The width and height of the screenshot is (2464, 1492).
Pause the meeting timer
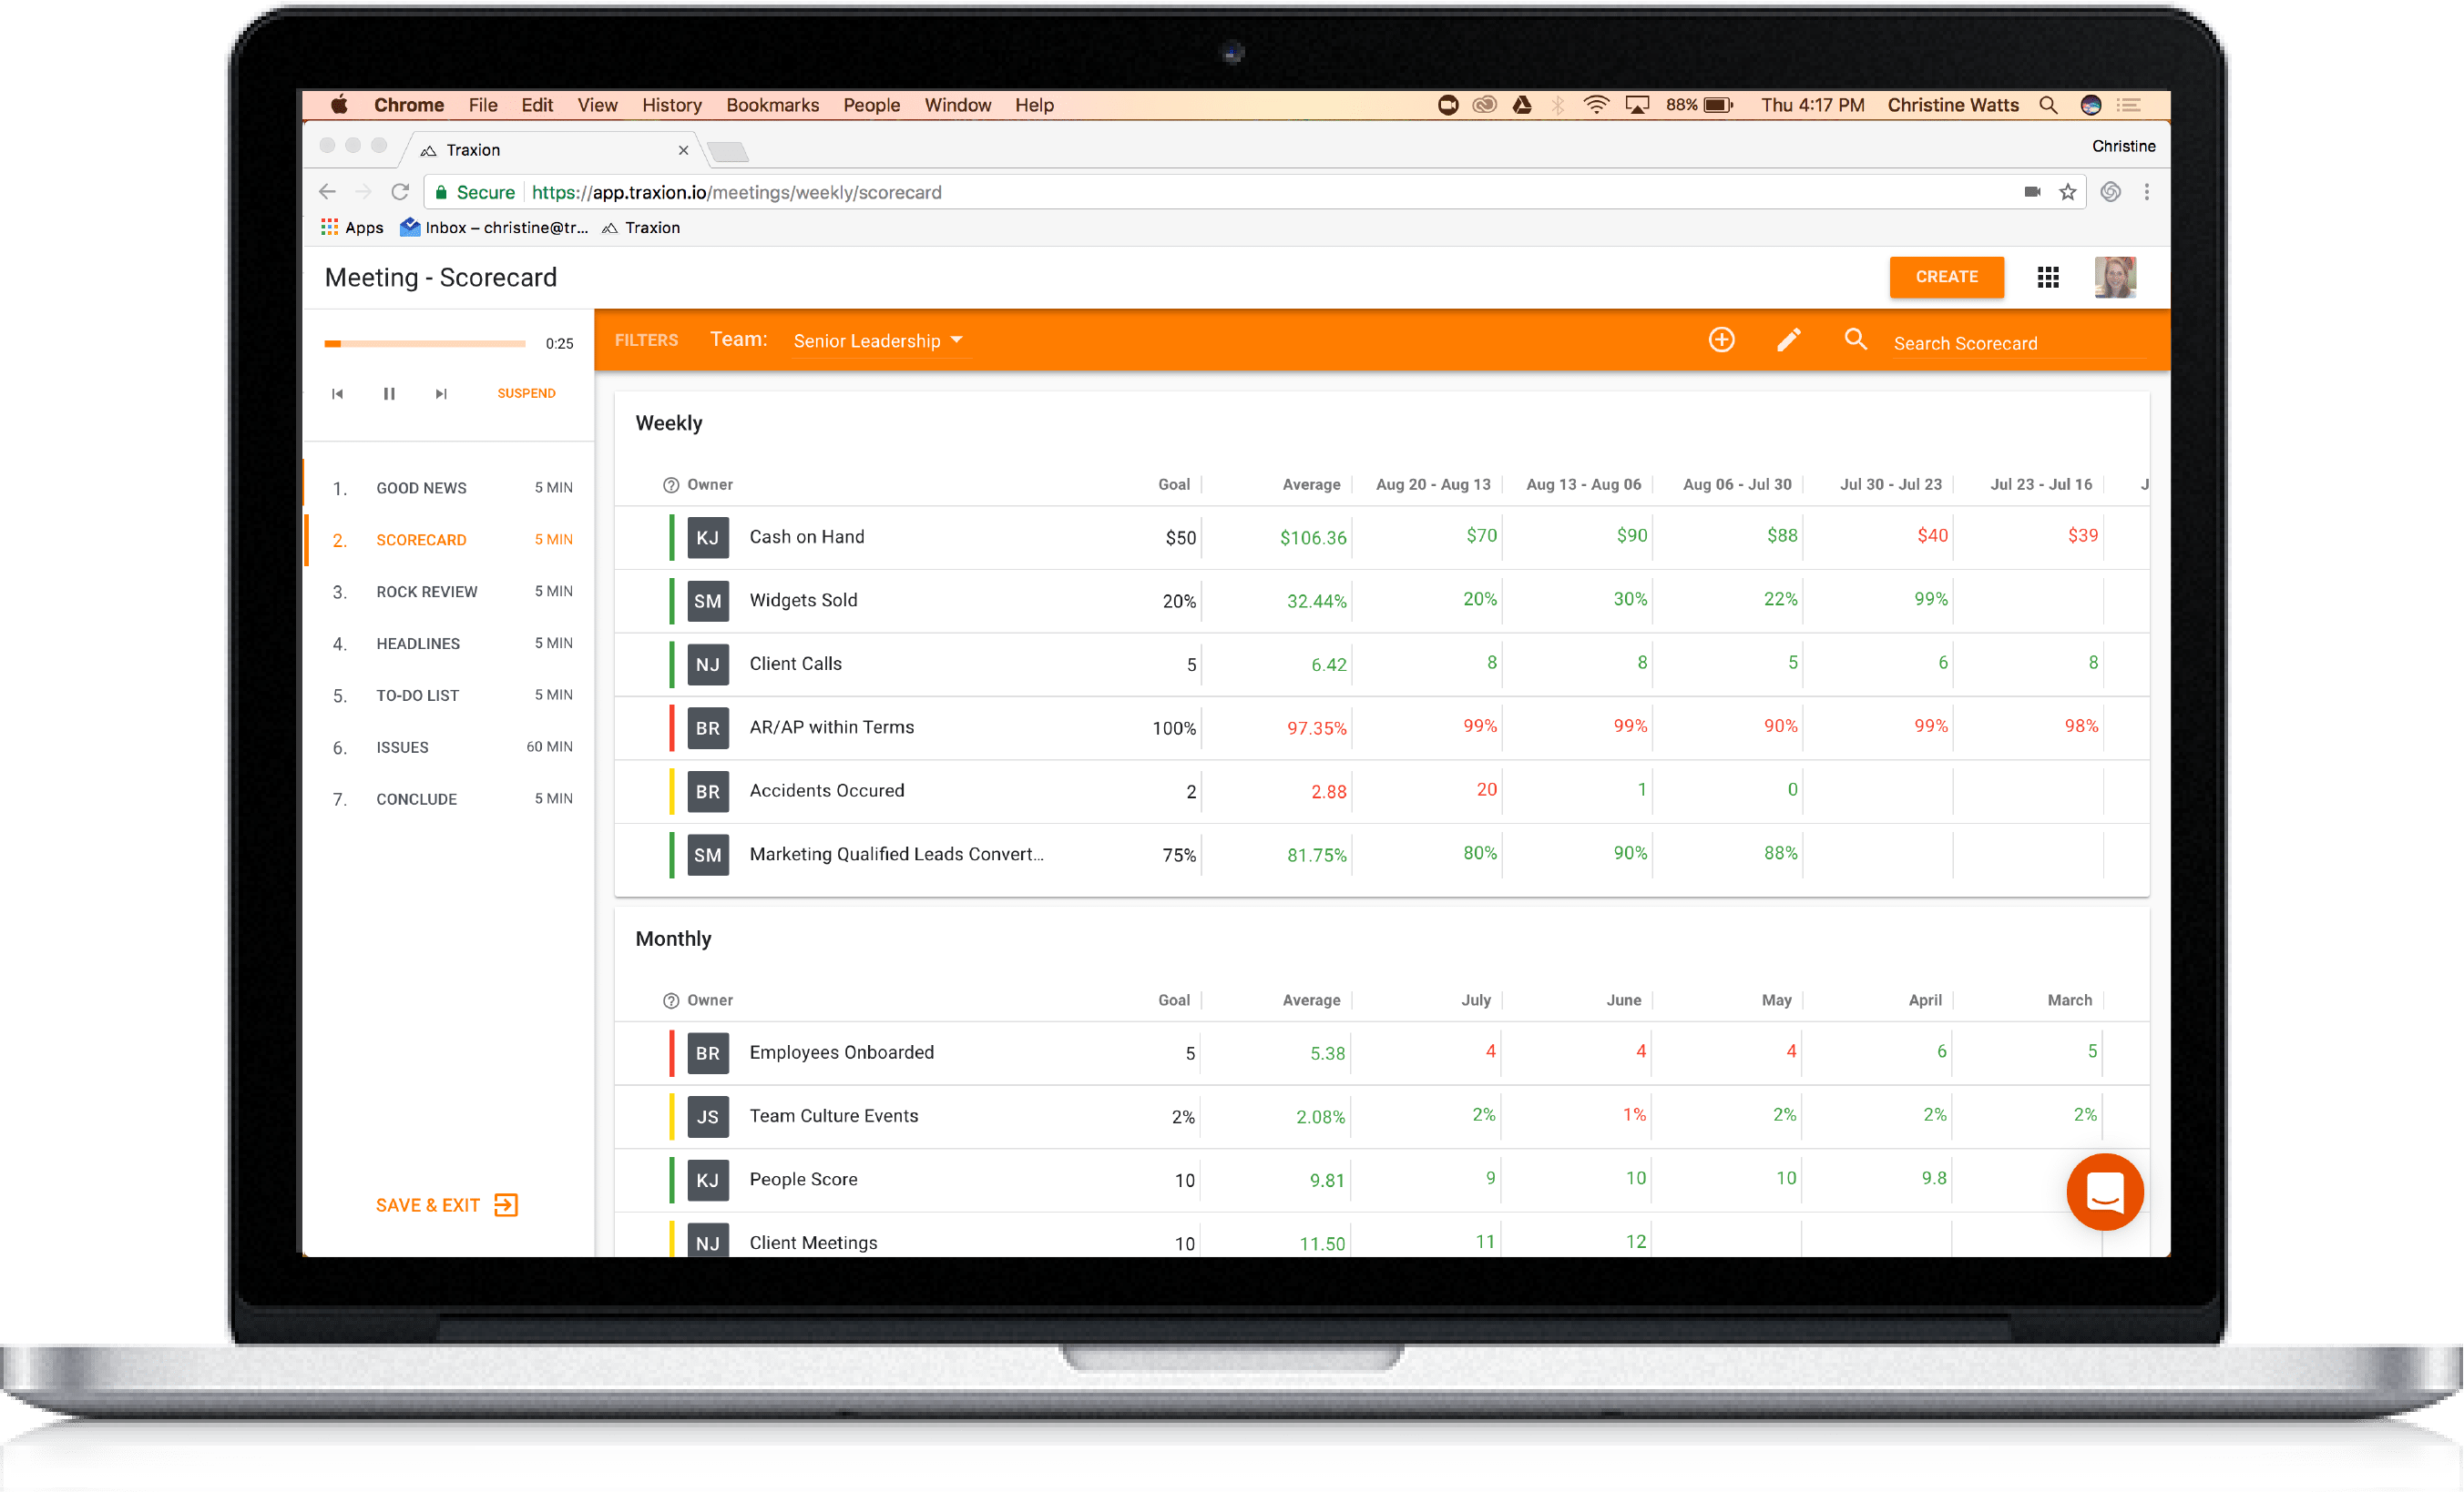click(x=389, y=394)
